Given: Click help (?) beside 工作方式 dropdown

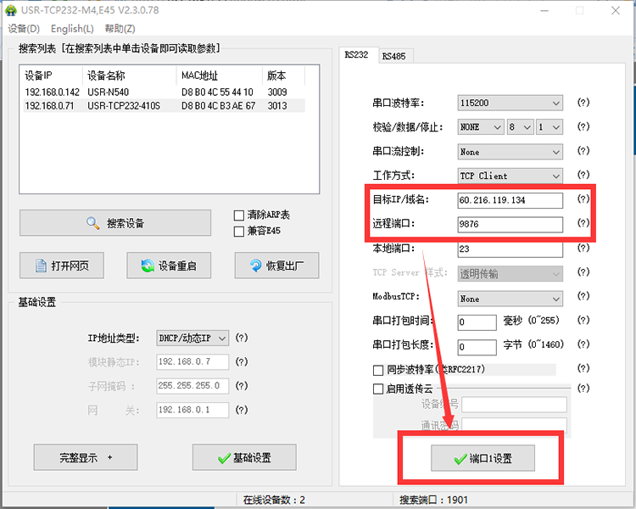Looking at the screenshot, I should 583,176.
